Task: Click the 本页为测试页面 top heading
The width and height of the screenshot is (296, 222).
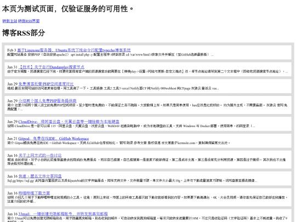Action: click(x=68, y=9)
